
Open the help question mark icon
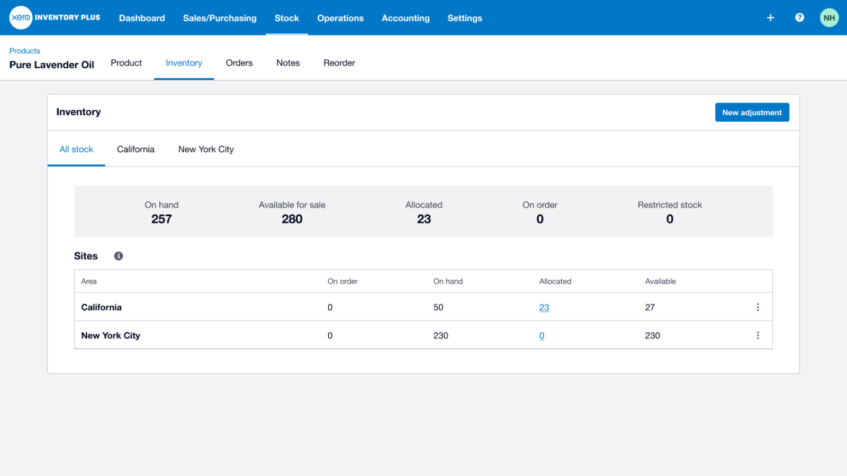pyautogui.click(x=799, y=18)
